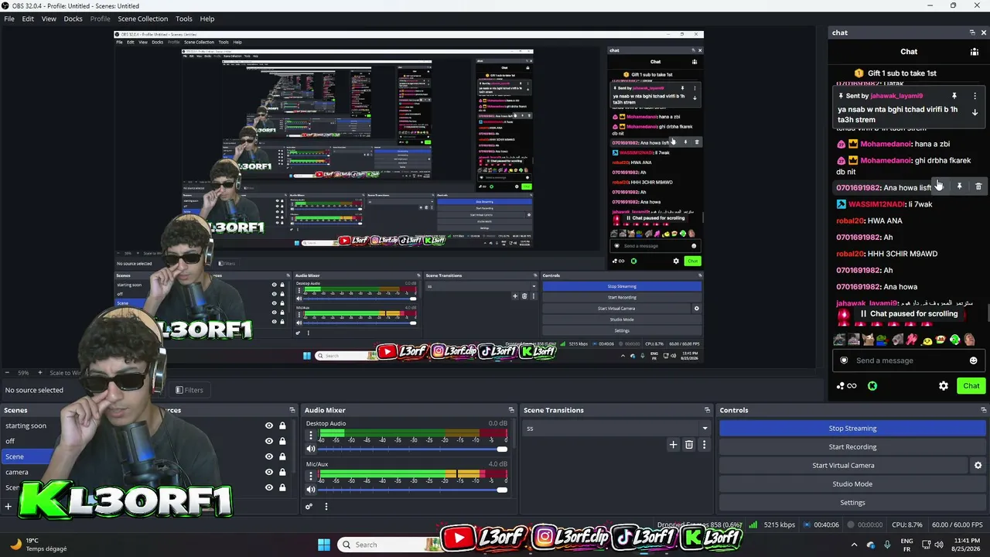Open the Edit menu
The height and width of the screenshot is (557, 990).
click(28, 19)
